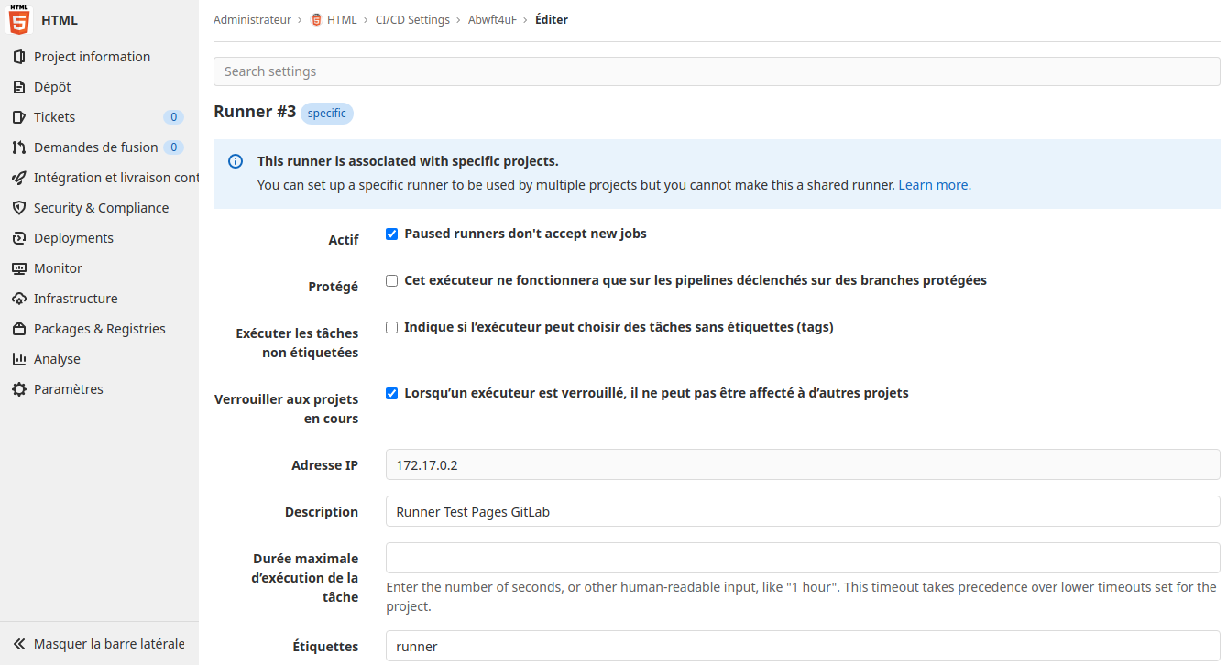1227x665 pixels.
Task: Click the Packages & Registries icon
Action: 19,329
